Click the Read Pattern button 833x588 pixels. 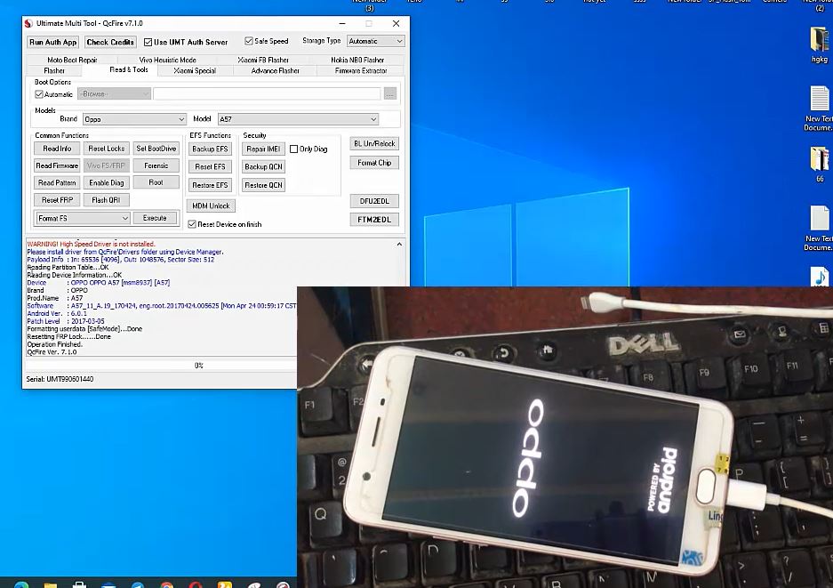[x=57, y=182]
